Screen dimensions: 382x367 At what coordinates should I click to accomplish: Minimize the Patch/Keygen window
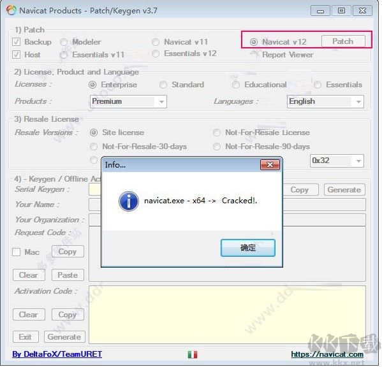coord(320,11)
